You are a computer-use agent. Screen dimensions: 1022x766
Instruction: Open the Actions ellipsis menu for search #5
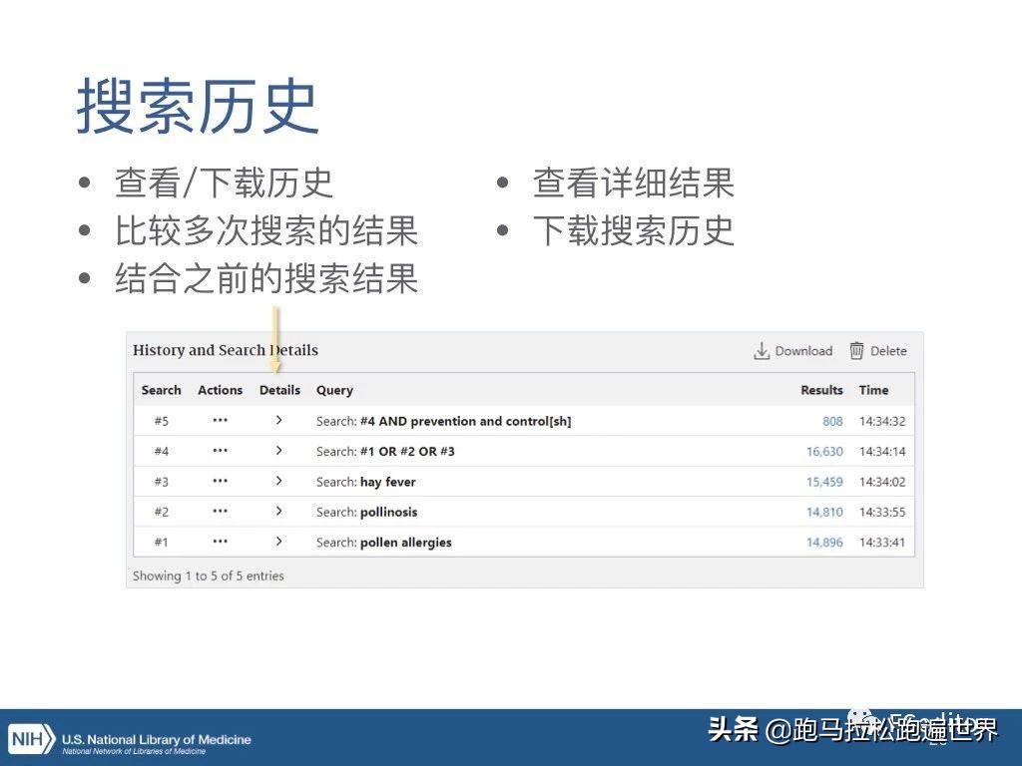click(220, 420)
